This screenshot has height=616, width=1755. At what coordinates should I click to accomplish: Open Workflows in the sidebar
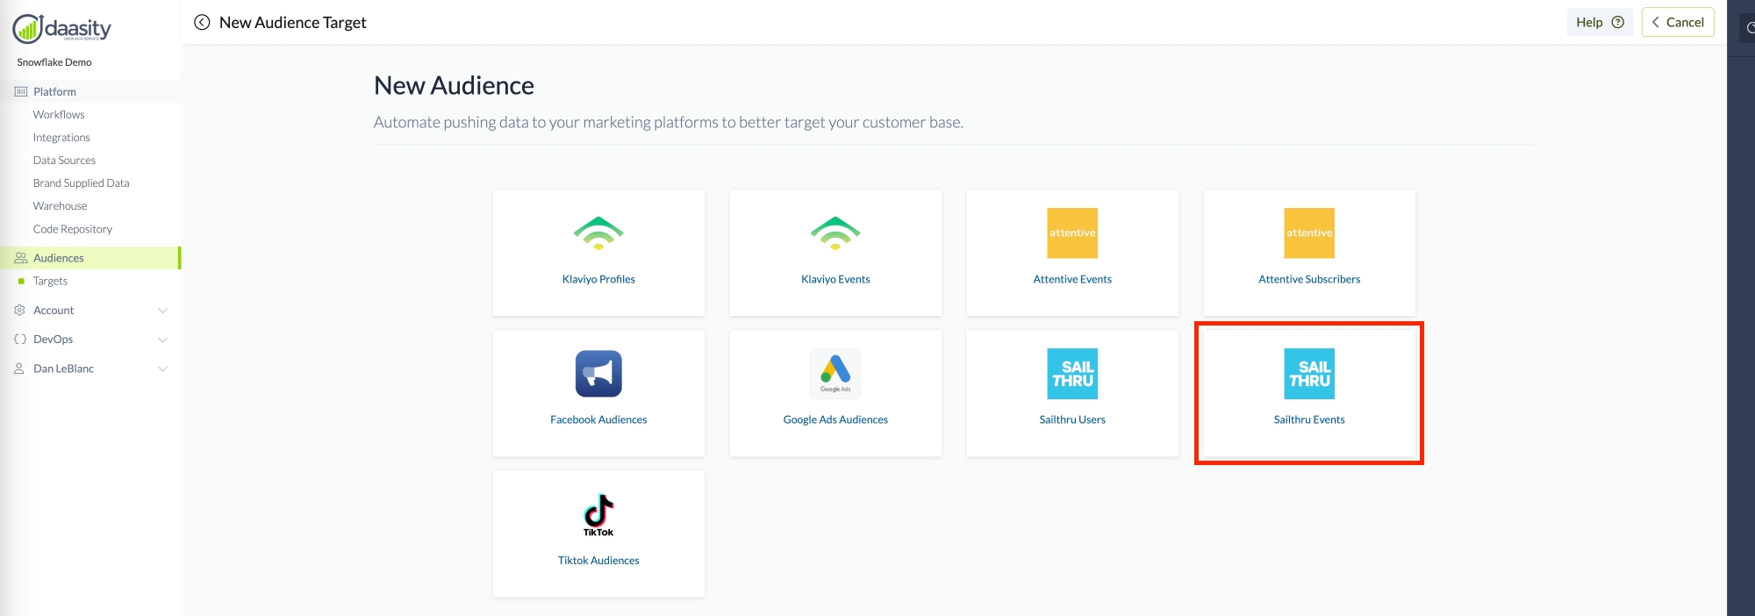coord(59,115)
